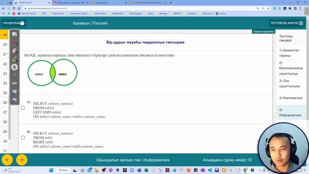Switch language to Русский
The image size is (309, 174).
click(x=100, y=23)
